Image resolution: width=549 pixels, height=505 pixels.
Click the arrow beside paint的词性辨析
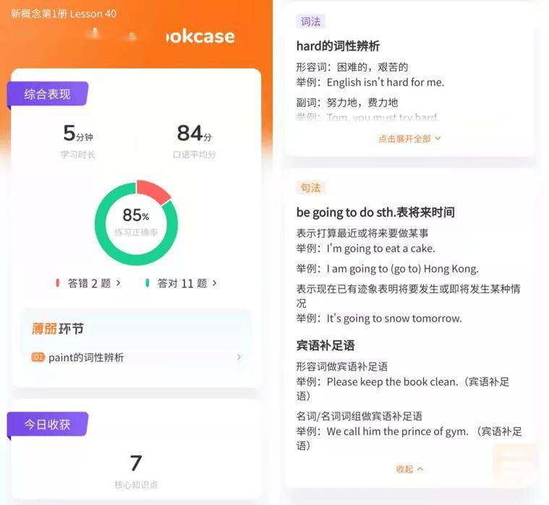239,357
